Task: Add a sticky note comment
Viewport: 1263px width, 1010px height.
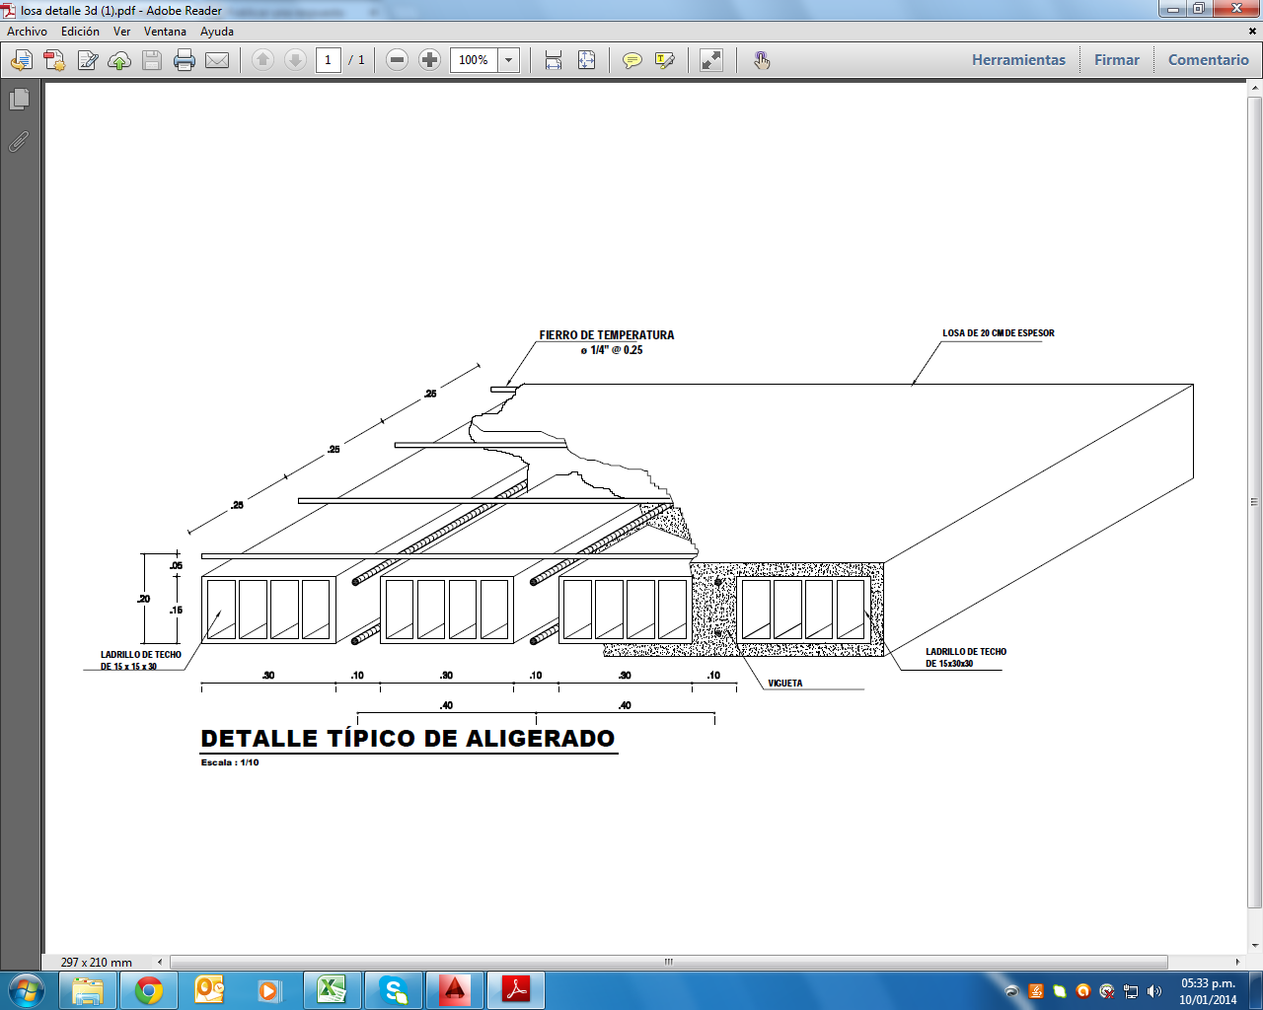Action: pos(632,60)
